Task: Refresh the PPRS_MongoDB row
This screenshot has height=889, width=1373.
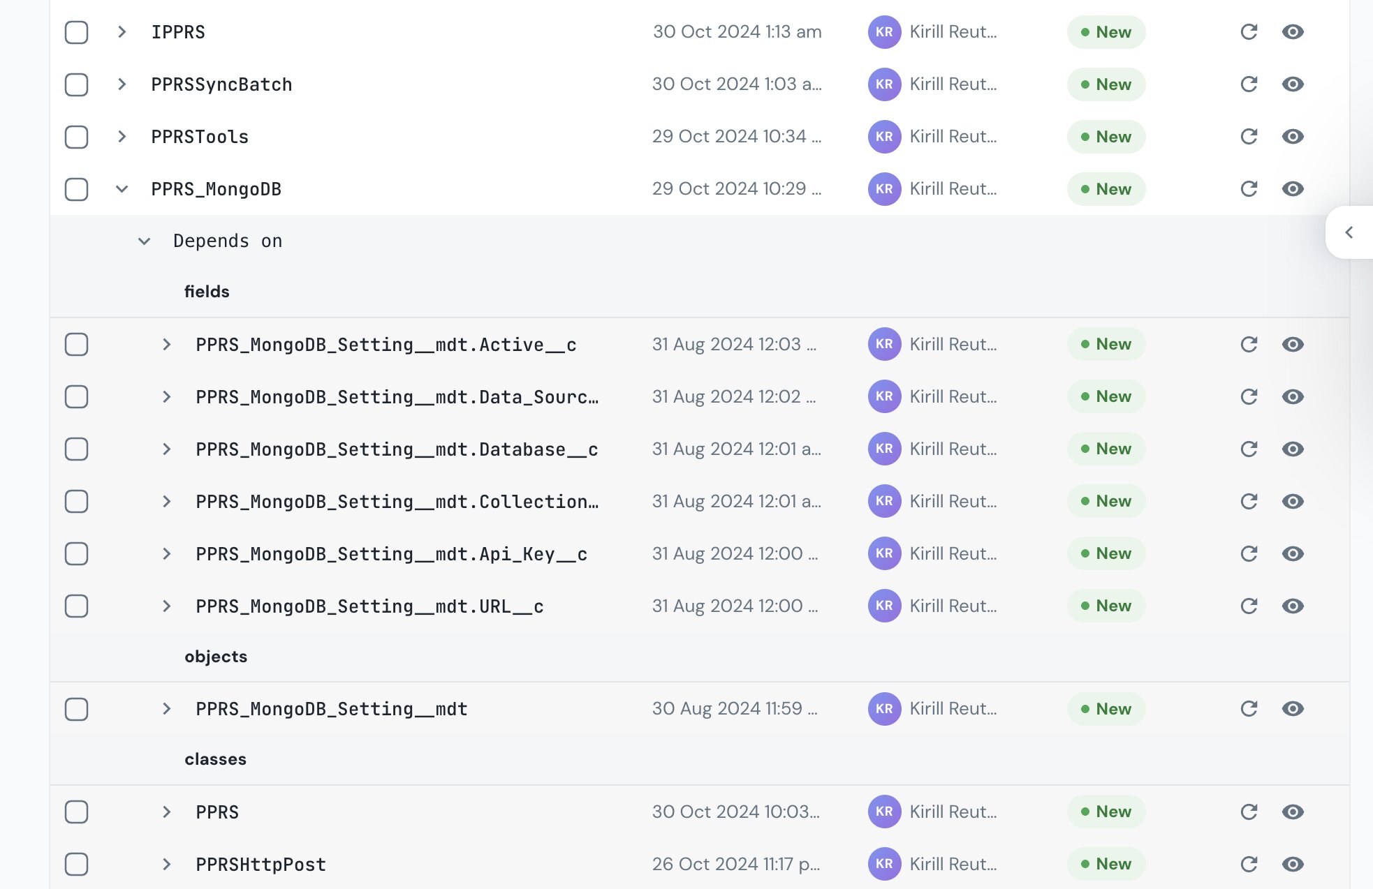Action: click(x=1249, y=189)
